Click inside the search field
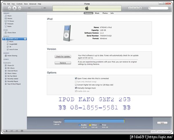The image size is (174, 140). point(158,8)
